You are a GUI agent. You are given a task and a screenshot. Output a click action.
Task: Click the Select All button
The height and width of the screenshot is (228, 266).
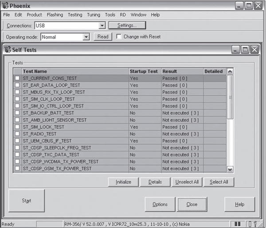tap(219, 182)
